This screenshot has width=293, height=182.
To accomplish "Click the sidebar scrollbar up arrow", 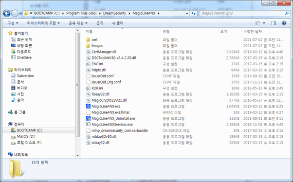I will tap(77, 30).
